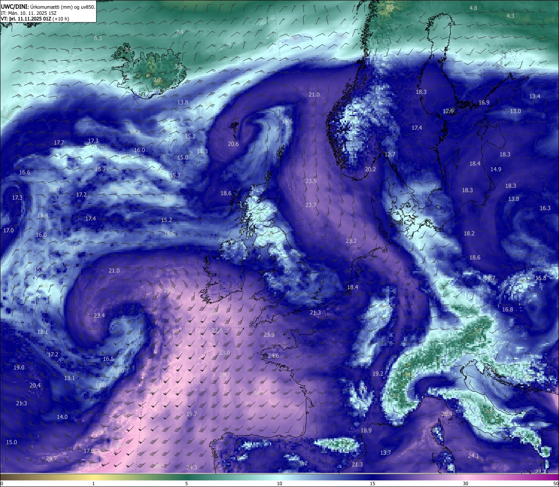
Task: Click the 30 tick label on the colorbar
Action: pyautogui.click(x=466, y=484)
